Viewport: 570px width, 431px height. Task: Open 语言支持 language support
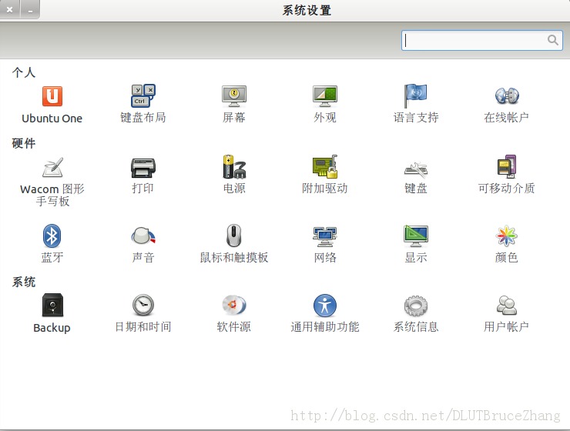coord(415,96)
